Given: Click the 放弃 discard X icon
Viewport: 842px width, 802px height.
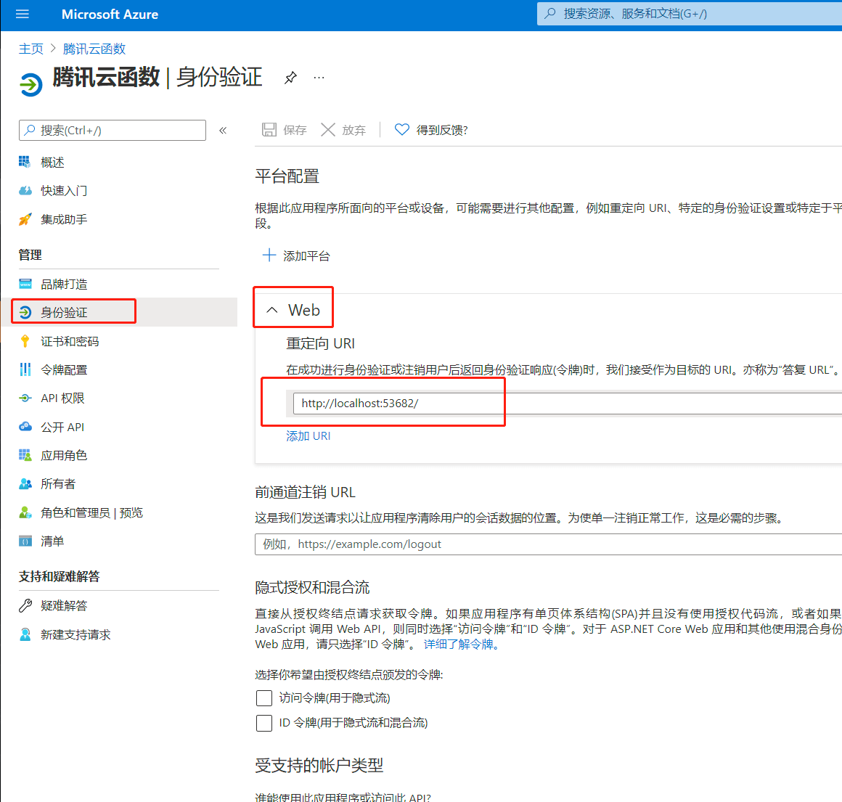Looking at the screenshot, I should point(327,130).
